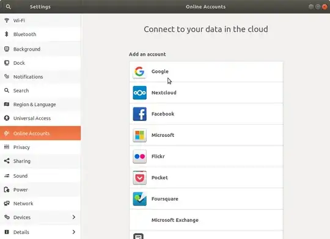This screenshot has height=239, width=330.
Task: Click the Dock icon in sidebar
Action: point(7,63)
